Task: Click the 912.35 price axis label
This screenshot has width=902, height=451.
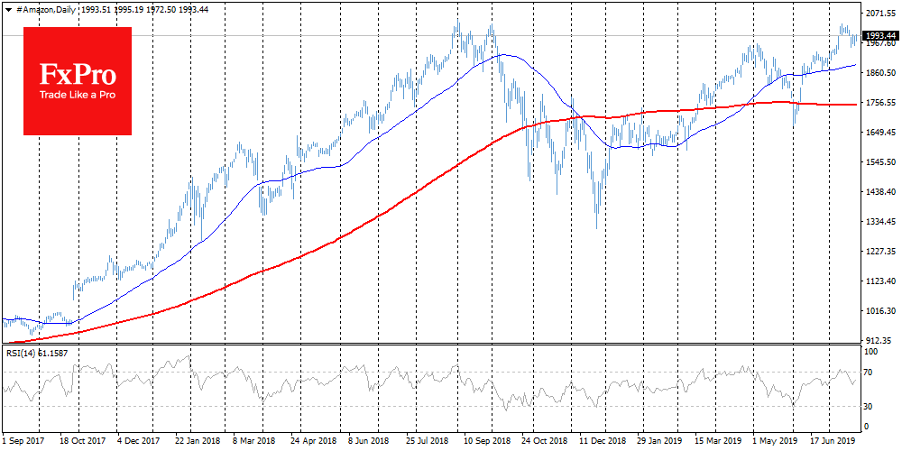Action: click(880, 340)
